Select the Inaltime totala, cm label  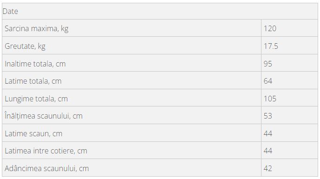[x=35, y=64]
